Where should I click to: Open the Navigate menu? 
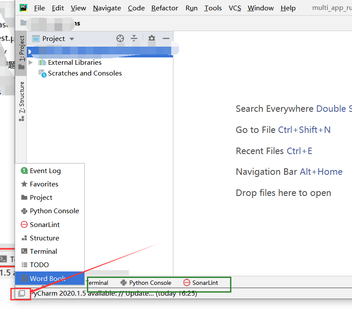tap(107, 8)
